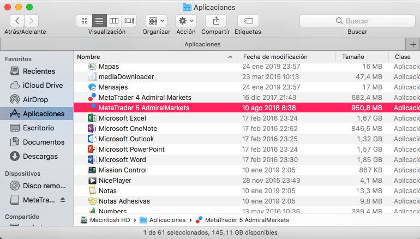Image resolution: width=420 pixels, height=239 pixels.
Task: Go back with the Atrás arrow
Action: point(17,21)
